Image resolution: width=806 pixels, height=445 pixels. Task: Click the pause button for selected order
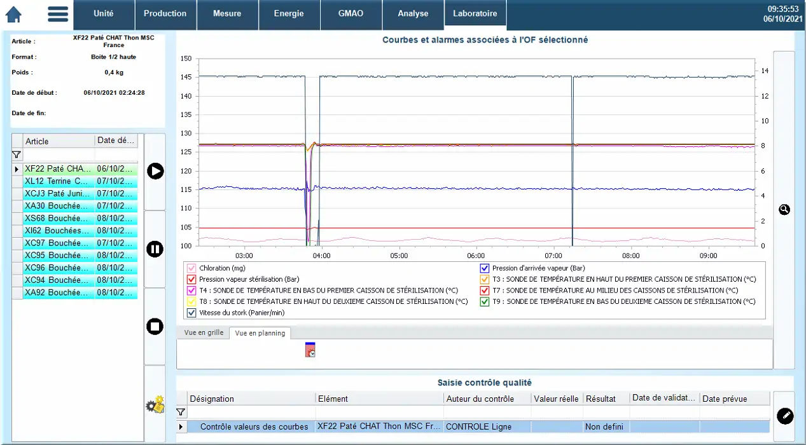(x=155, y=249)
